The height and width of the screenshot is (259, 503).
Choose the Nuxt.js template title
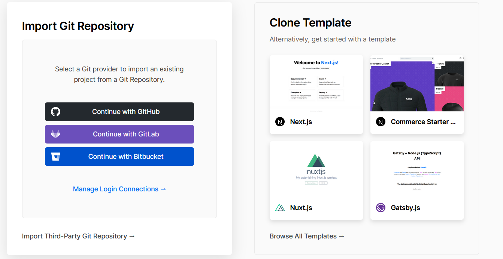(301, 208)
